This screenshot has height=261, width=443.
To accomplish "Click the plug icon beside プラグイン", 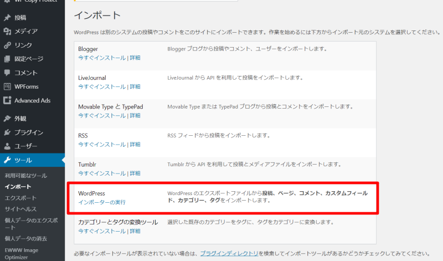I will pyautogui.click(x=7, y=132).
